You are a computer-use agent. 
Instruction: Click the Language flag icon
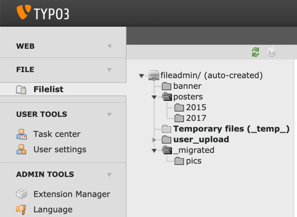[21, 210]
